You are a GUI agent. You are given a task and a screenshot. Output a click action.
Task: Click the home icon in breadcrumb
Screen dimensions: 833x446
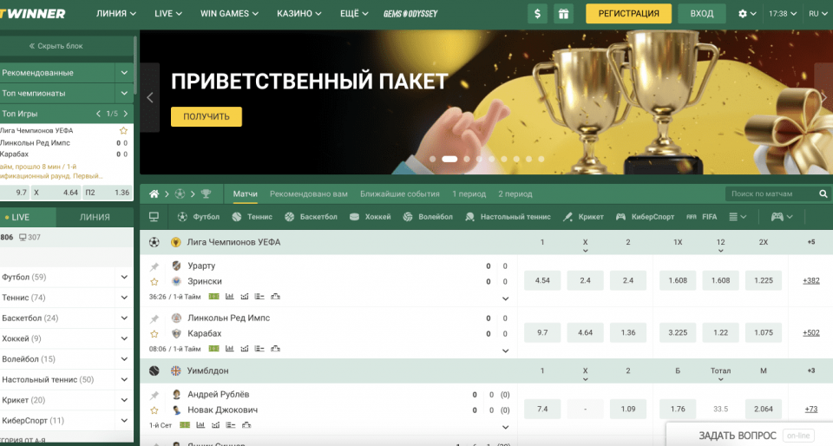click(x=154, y=193)
